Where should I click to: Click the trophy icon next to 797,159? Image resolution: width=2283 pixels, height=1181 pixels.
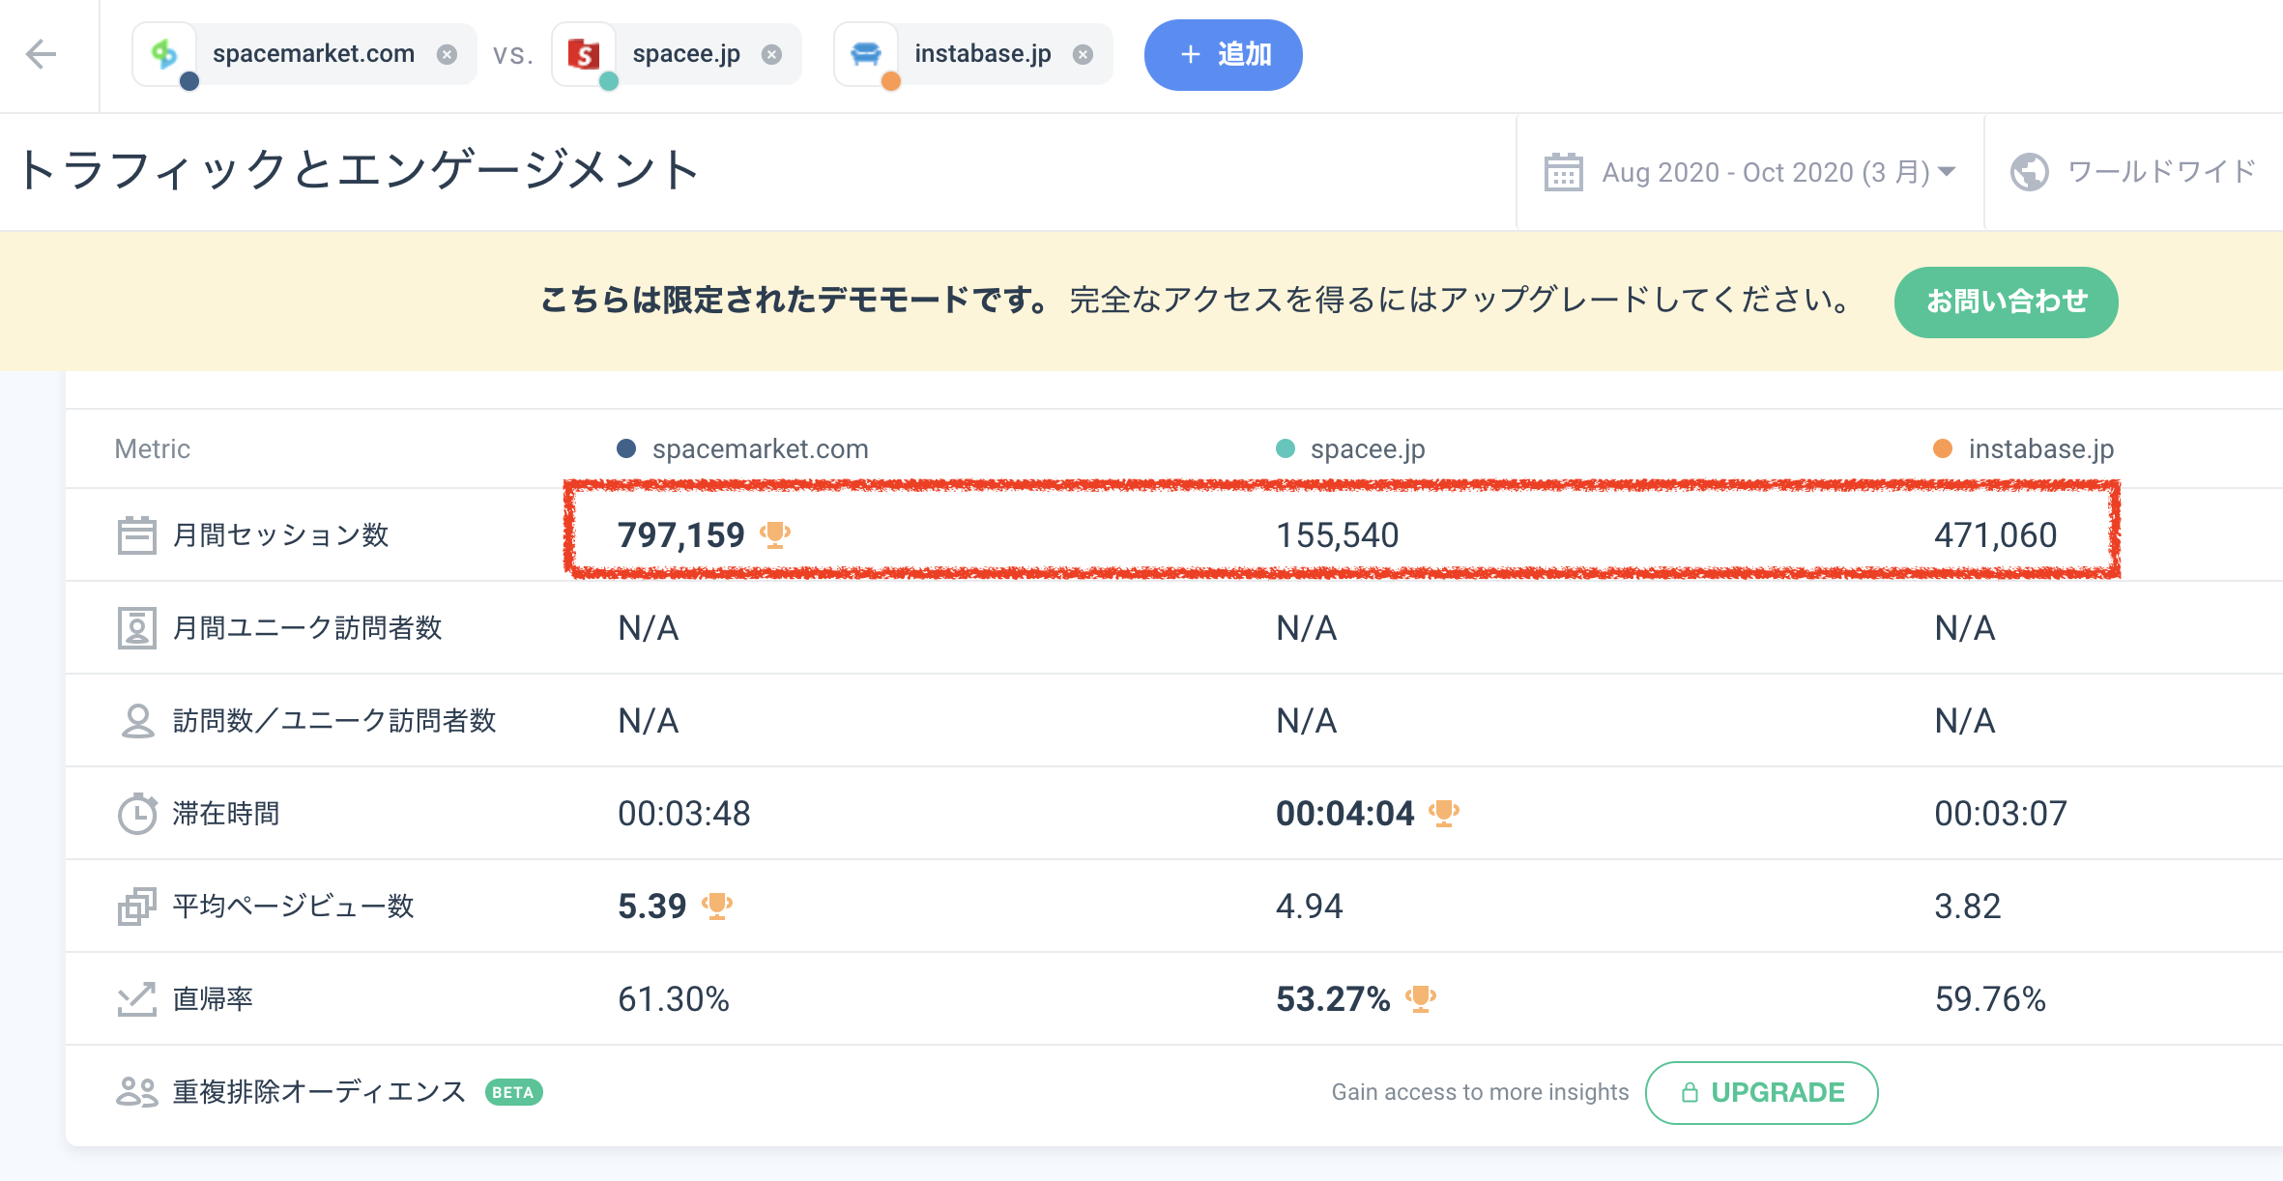pyautogui.click(x=775, y=534)
